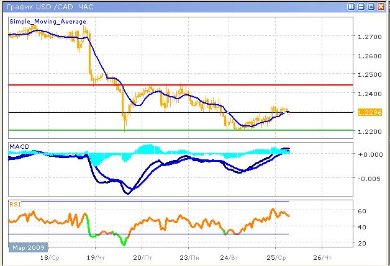
Task: Click the 1.2296 current price tag
Action: click(366, 112)
